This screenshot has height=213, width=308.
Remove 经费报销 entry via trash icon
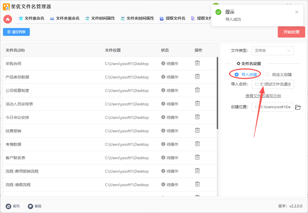pos(197,130)
